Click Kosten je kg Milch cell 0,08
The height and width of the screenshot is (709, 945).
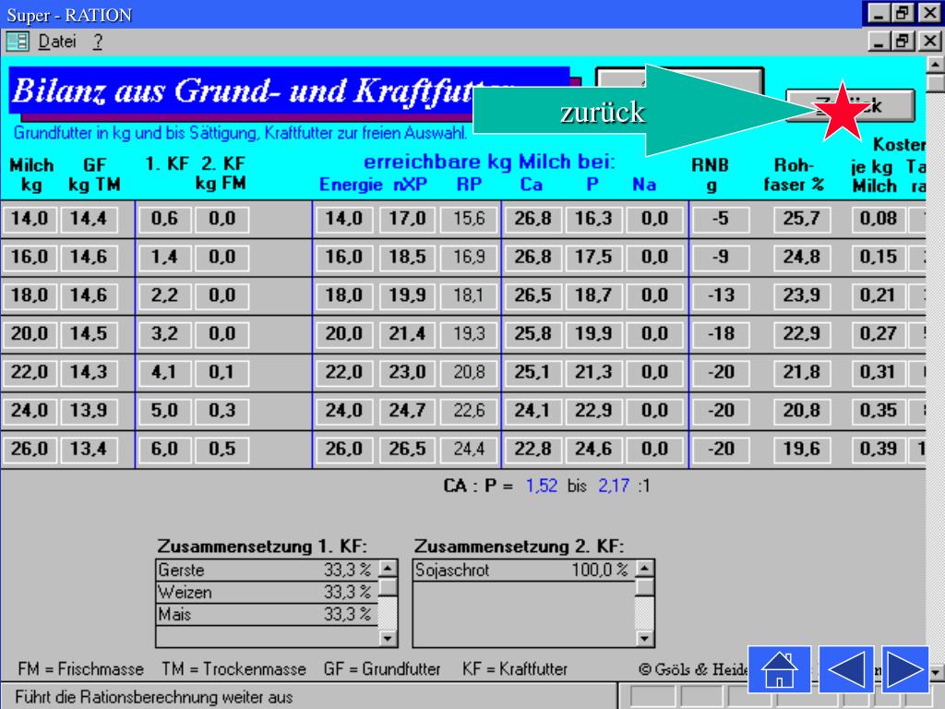click(879, 218)
